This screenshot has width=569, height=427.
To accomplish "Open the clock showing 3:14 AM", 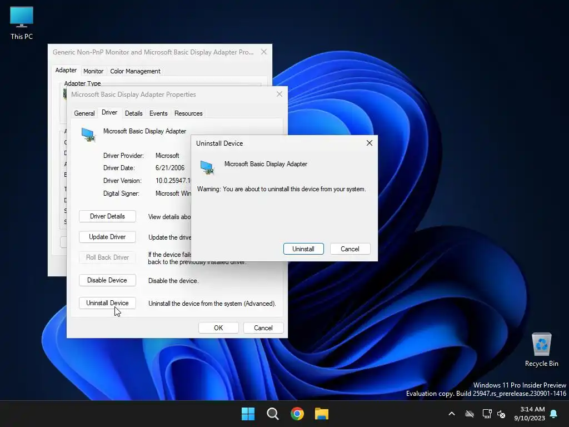I will (530, 414).
